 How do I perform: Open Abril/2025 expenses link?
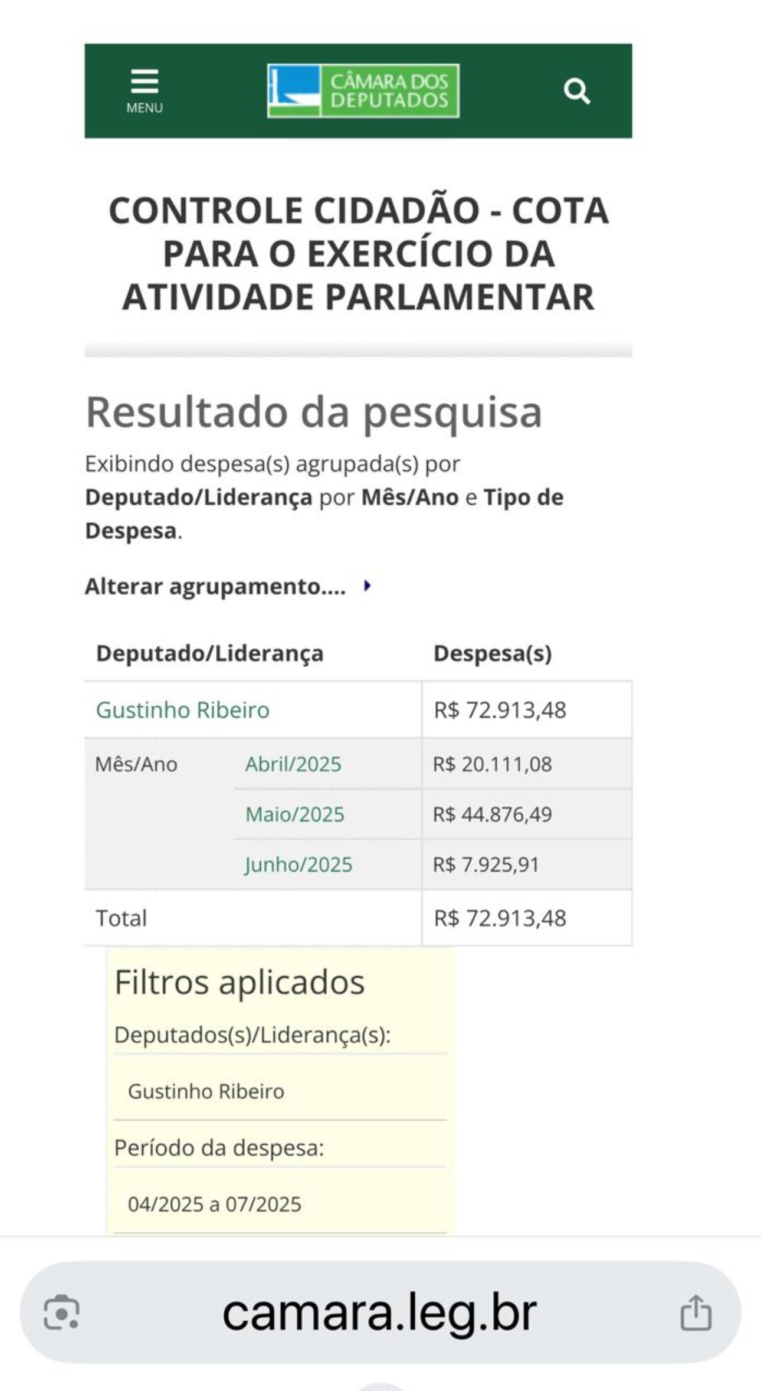pos(293,764)
